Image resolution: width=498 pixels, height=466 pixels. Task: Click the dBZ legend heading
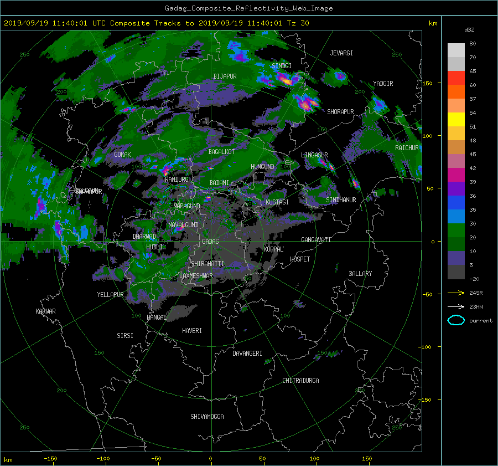[x=469, y=30]
